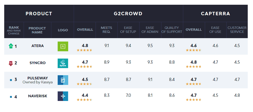Click the Customer Service column header
This screenshot has width=253, height=112.
(237, 30)
